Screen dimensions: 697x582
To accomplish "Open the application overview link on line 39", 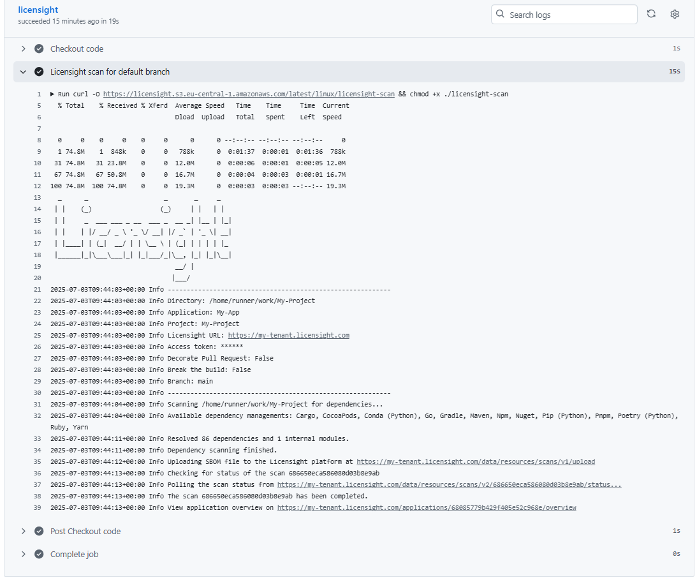I will [x=425, y=507].
